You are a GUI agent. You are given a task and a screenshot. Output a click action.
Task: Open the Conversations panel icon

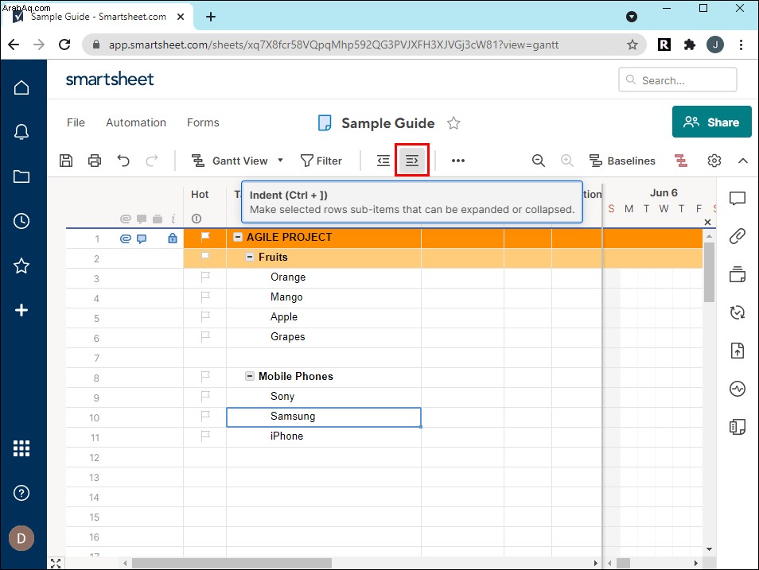coord(738,198)
